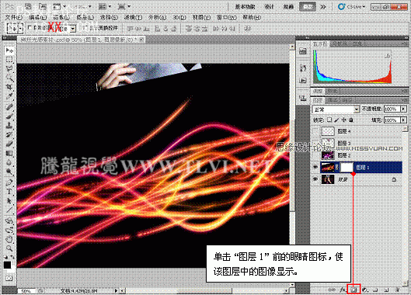Select the layer mask thumbnail of 图层 1

point(347,167)
